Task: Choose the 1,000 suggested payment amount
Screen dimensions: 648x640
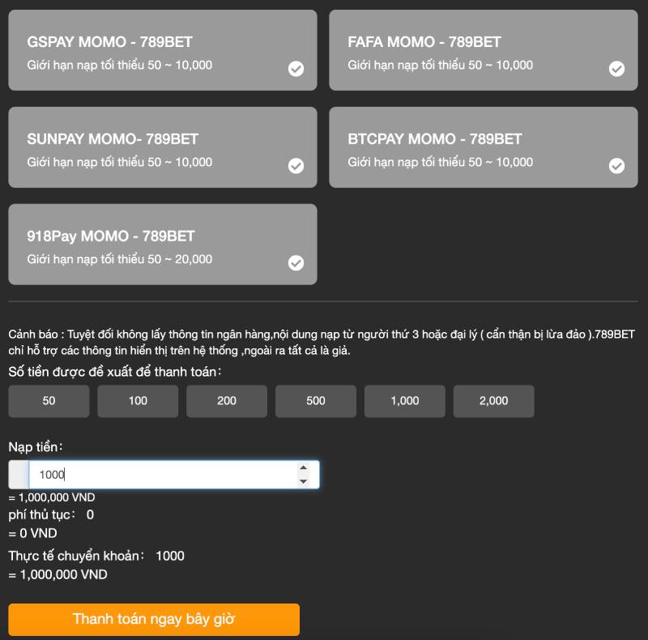Action: pos(404,401)
